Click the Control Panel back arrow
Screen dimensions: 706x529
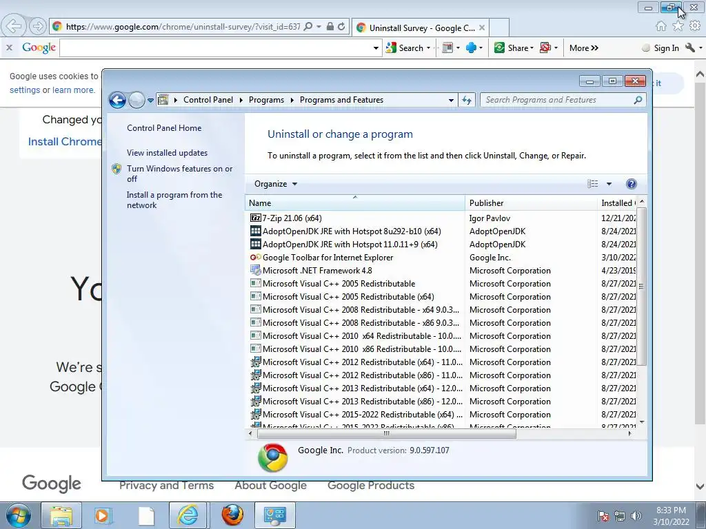pos(117,100)
